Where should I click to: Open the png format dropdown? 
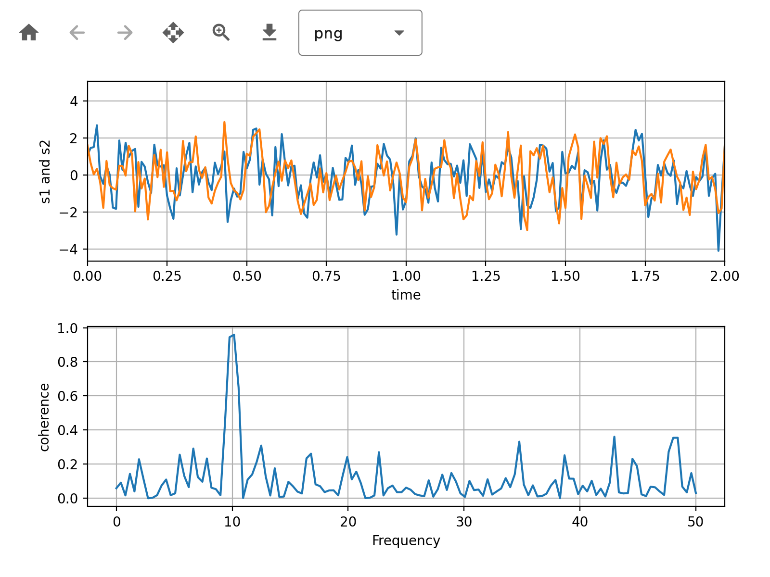tap(360, 33)
